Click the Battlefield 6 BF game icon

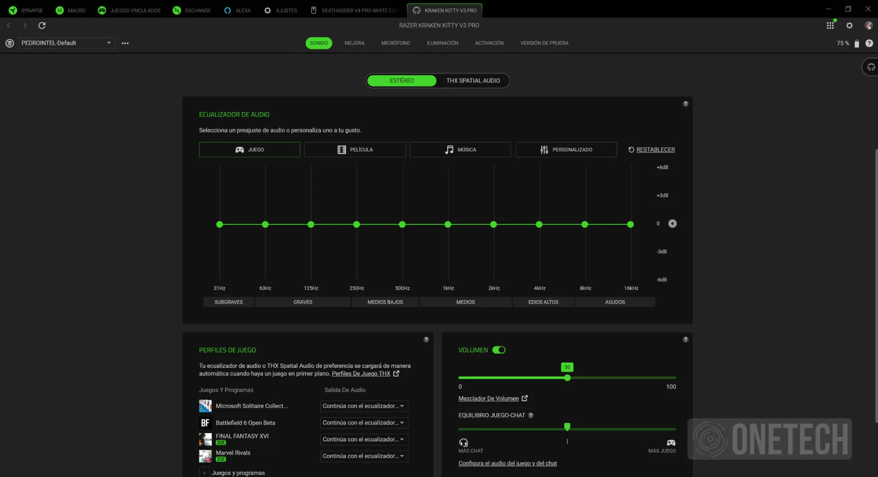click(x=205, y=423)
